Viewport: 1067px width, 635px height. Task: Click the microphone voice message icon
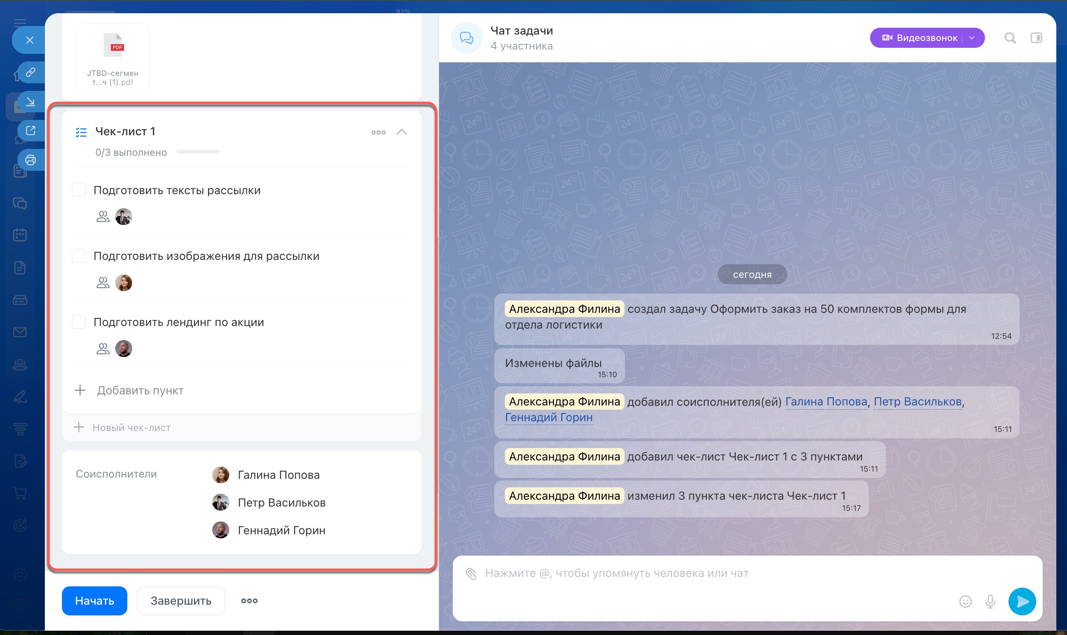click(x=990, y=601)
